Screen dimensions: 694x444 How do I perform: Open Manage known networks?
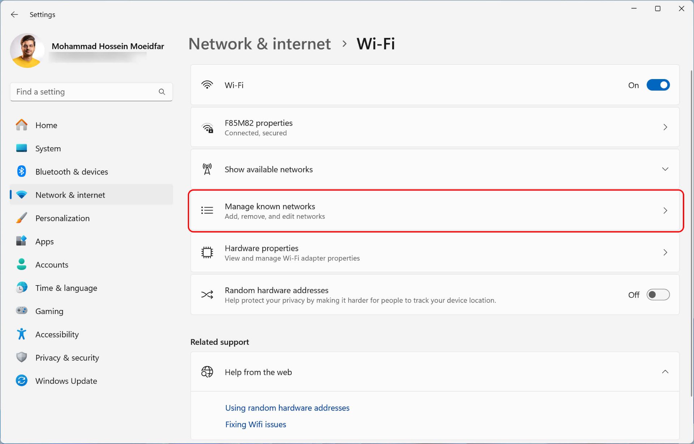coord(436,211)
